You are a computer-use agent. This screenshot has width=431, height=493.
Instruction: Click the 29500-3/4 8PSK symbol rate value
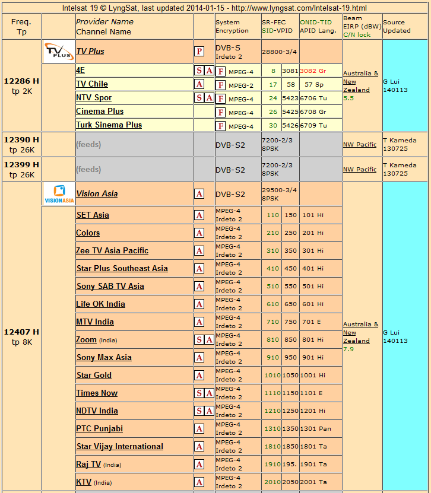[x=280, y=195]
